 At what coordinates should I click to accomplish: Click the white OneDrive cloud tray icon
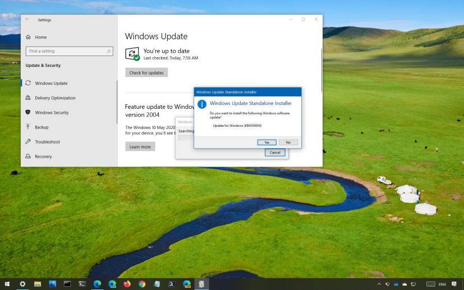[x=405, y=284]
